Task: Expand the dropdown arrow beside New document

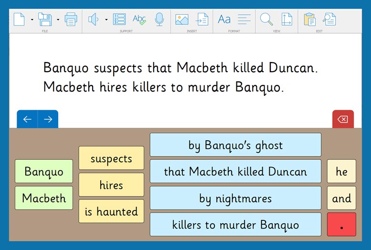Action: pos(32,20)
